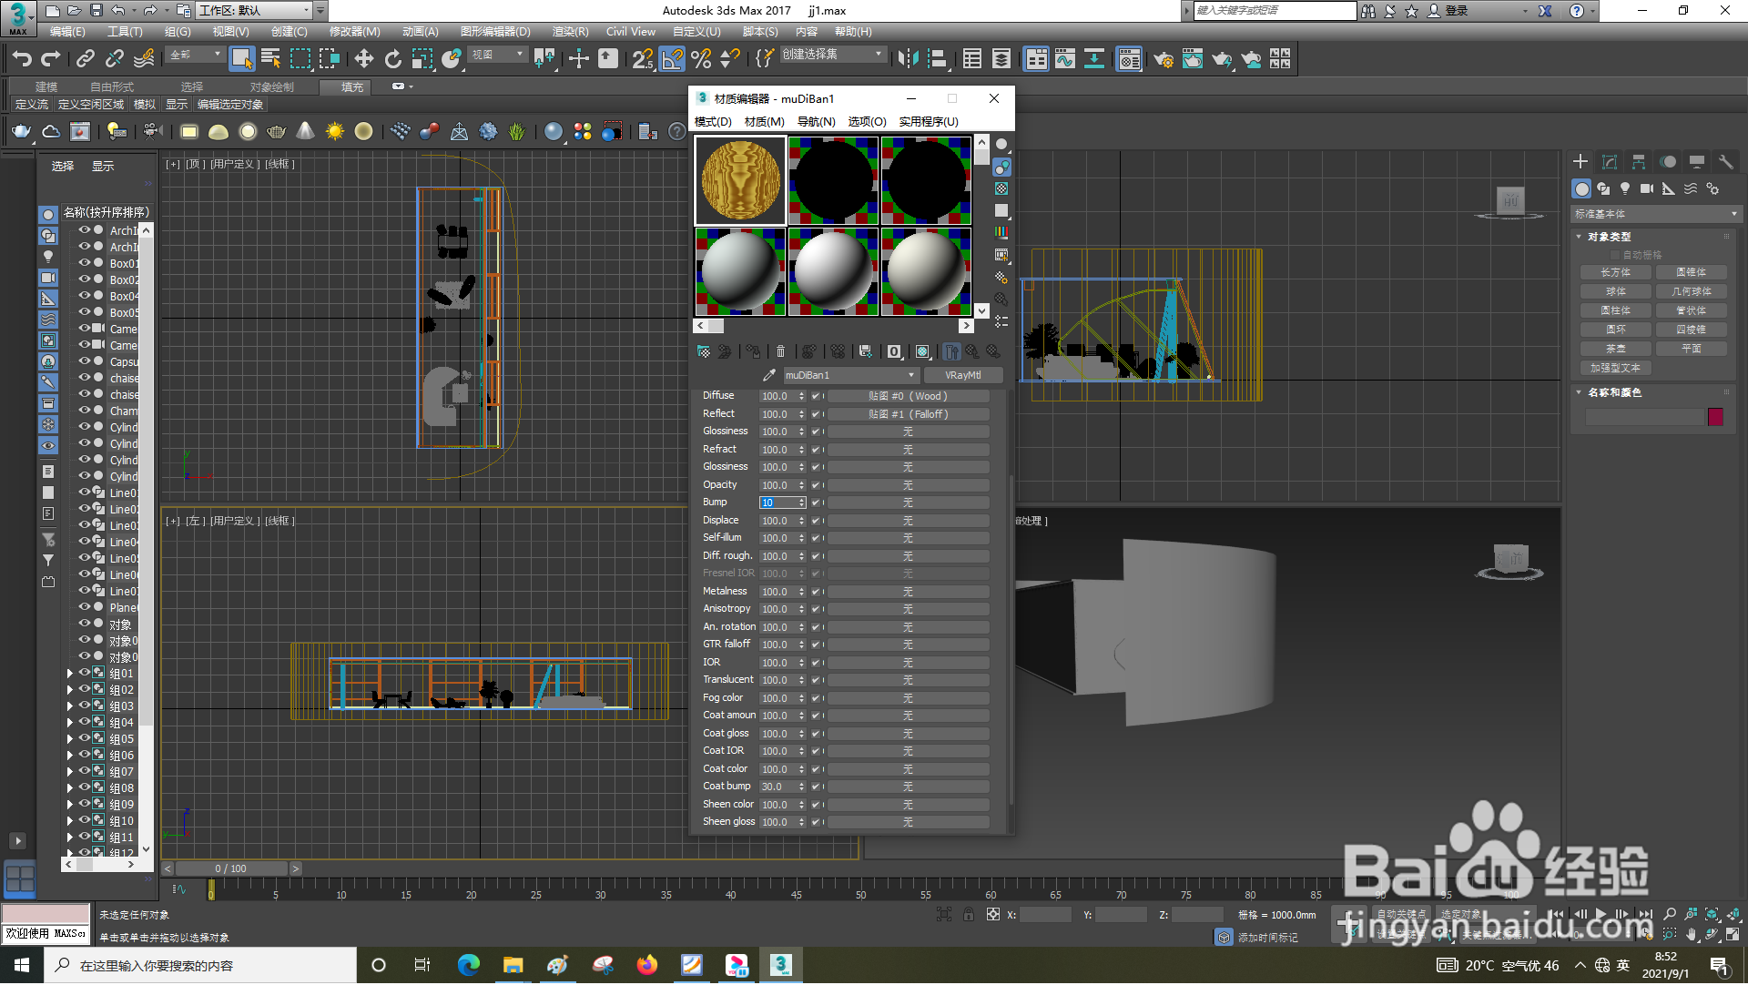Click the VRayMtl material type button

coord(962,375)
